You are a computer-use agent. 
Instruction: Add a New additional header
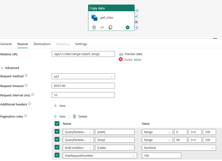(60, 106)
